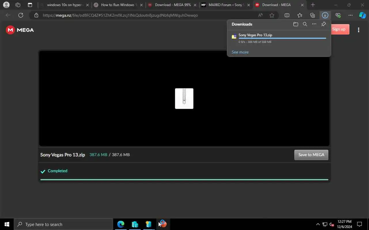
Task: Click the 'See more' downloads link
Action: (240, 52)
